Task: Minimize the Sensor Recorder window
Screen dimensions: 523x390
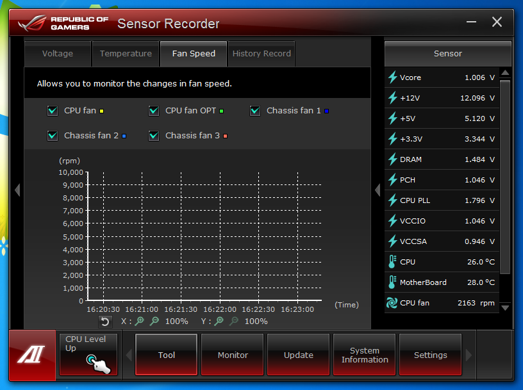Action: point(471,22)
